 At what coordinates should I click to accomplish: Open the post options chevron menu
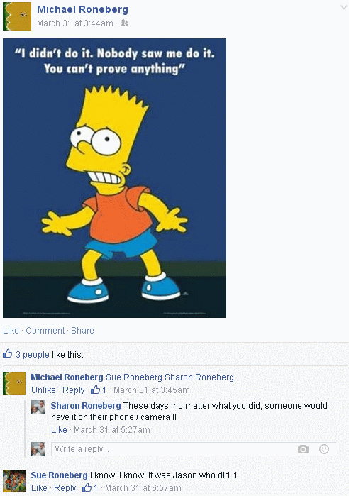coord(343,7)
